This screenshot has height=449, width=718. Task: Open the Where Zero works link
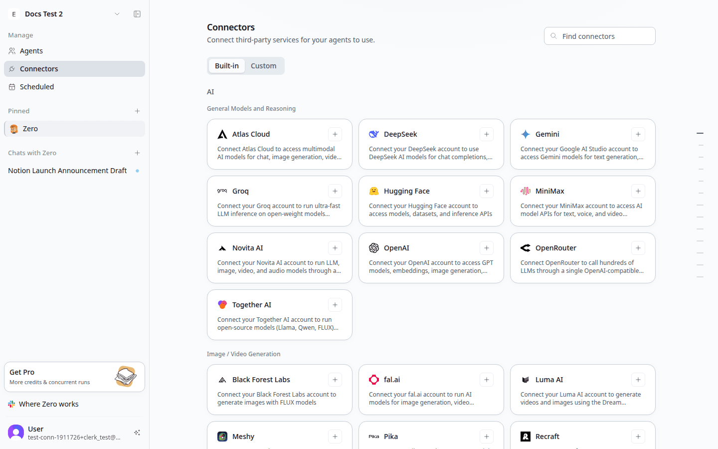point(74,404)
